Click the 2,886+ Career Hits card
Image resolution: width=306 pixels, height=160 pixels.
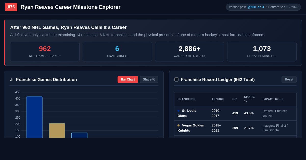[189, 52]
